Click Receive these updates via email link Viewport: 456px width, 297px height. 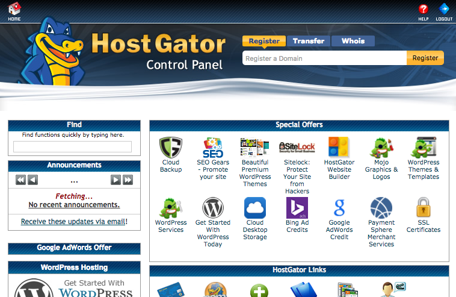(x=73, y=222)
